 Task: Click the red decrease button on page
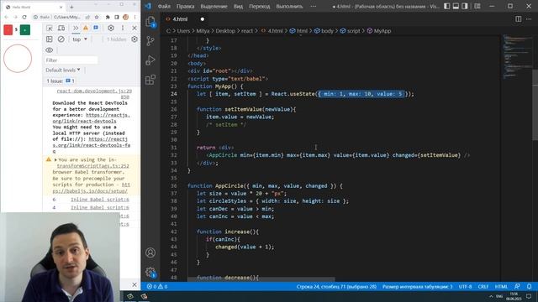pyautogui.click(x=8, y=30)
